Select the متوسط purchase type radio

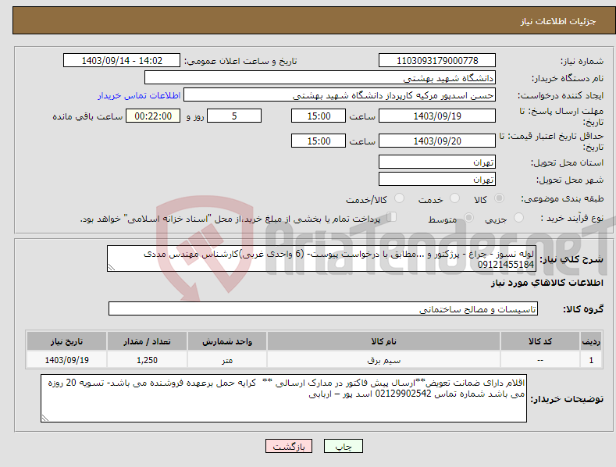tap(468, 218)
